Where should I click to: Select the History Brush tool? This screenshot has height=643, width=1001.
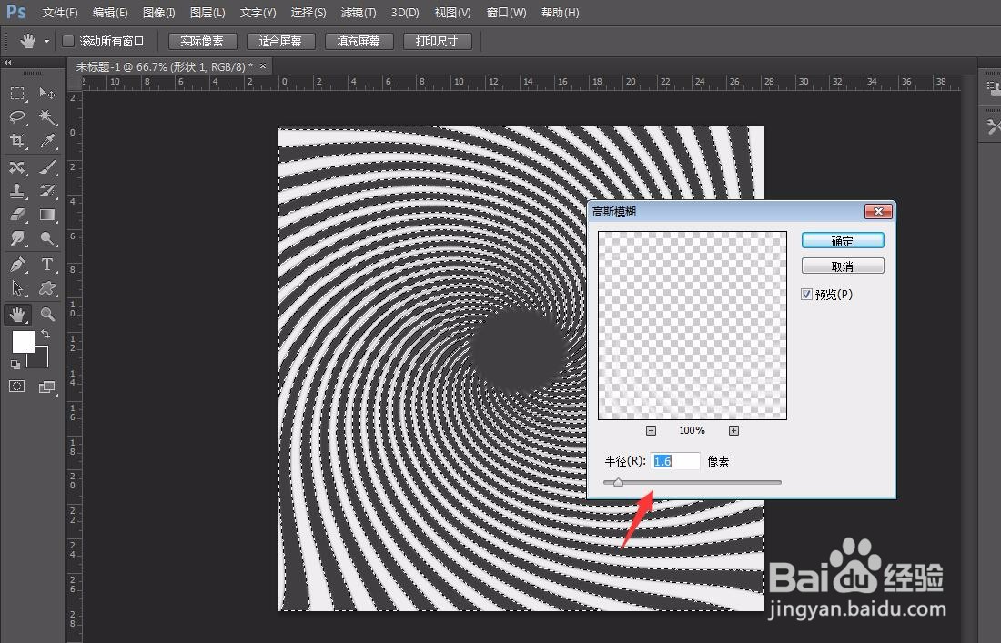(46, 191)
